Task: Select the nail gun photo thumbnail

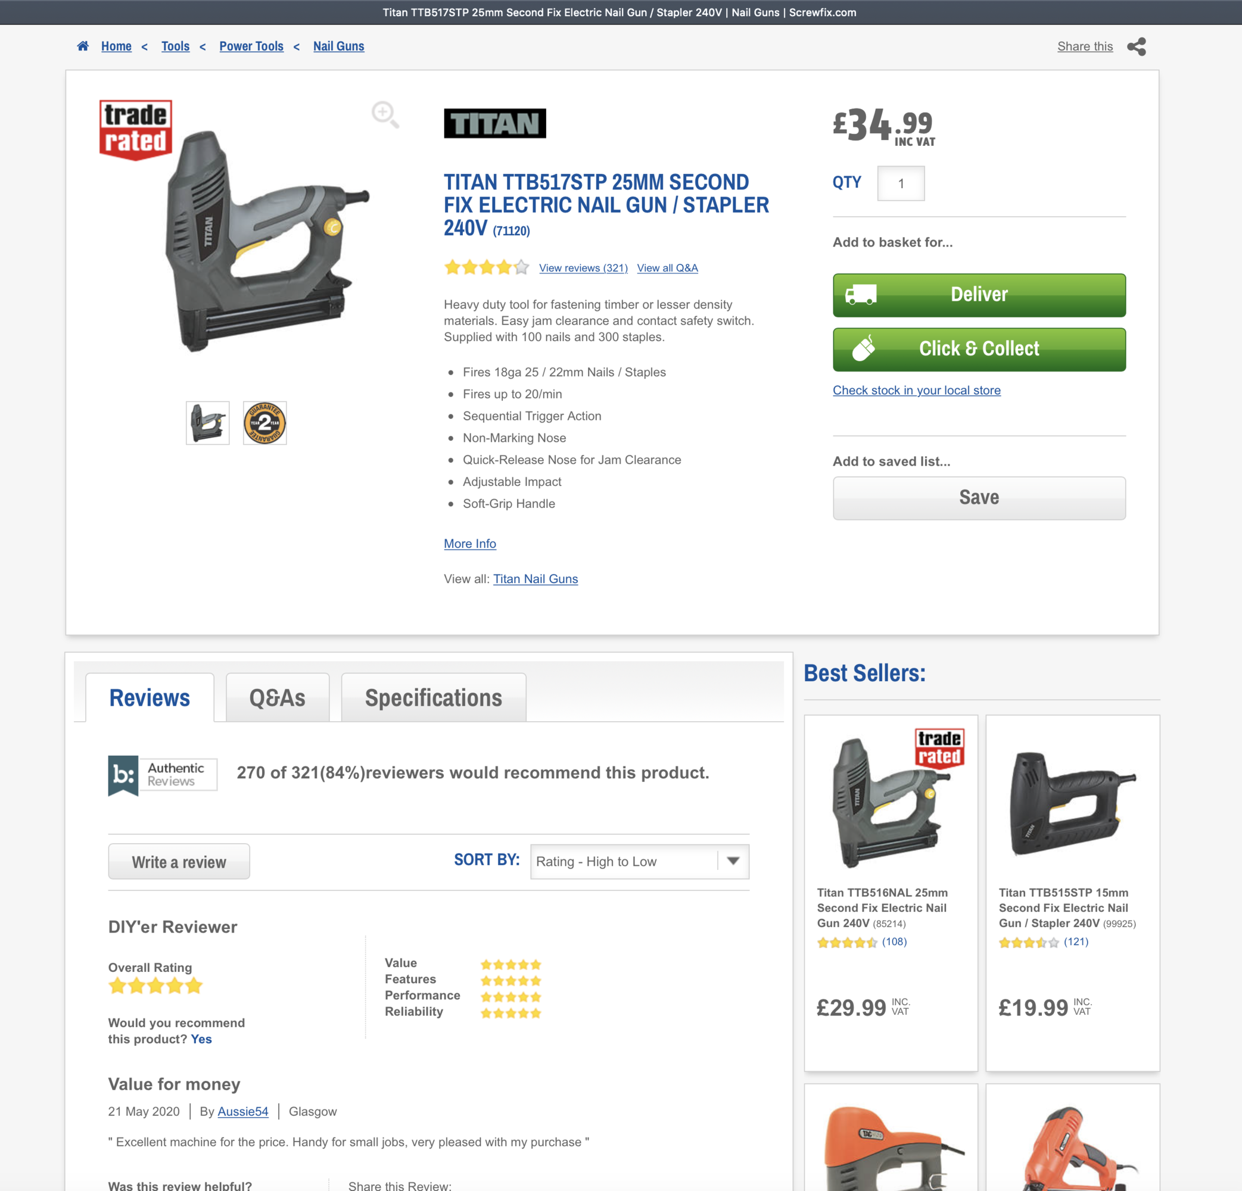Action: [208, 423]
